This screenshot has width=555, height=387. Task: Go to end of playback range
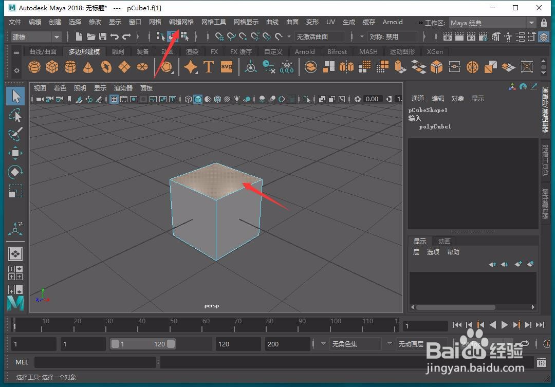[x=540, y=325]
